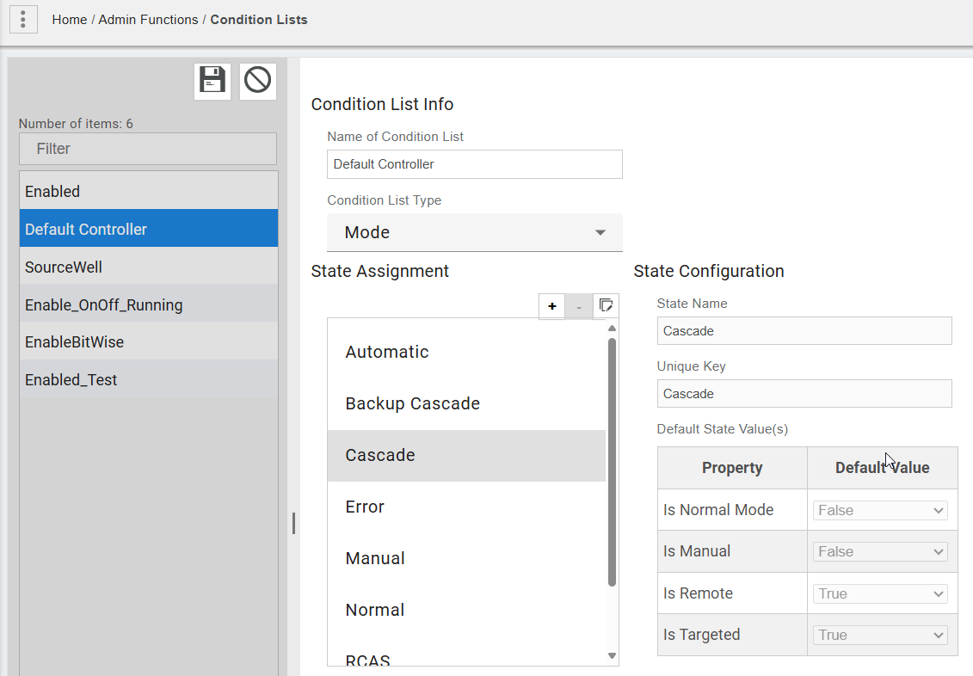973x676 pixels.
Task: Click the panel splitter handle
Action: 293,524
